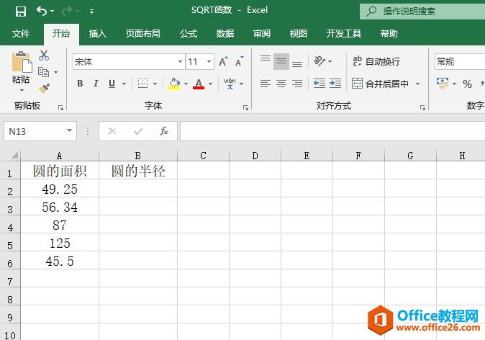
Task: Toggle Italic formatting
Action: pos(96,84)
